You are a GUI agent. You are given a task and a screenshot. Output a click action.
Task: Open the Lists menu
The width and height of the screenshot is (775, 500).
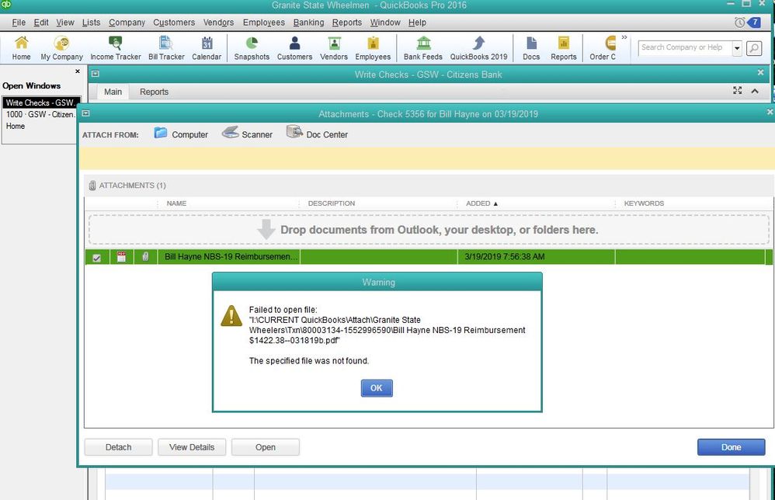point(91,23)
